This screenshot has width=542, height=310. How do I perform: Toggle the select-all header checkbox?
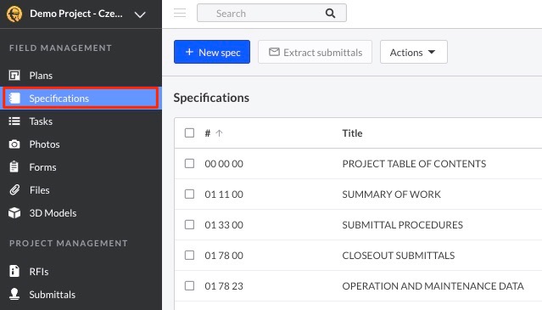tap(189, 132)
